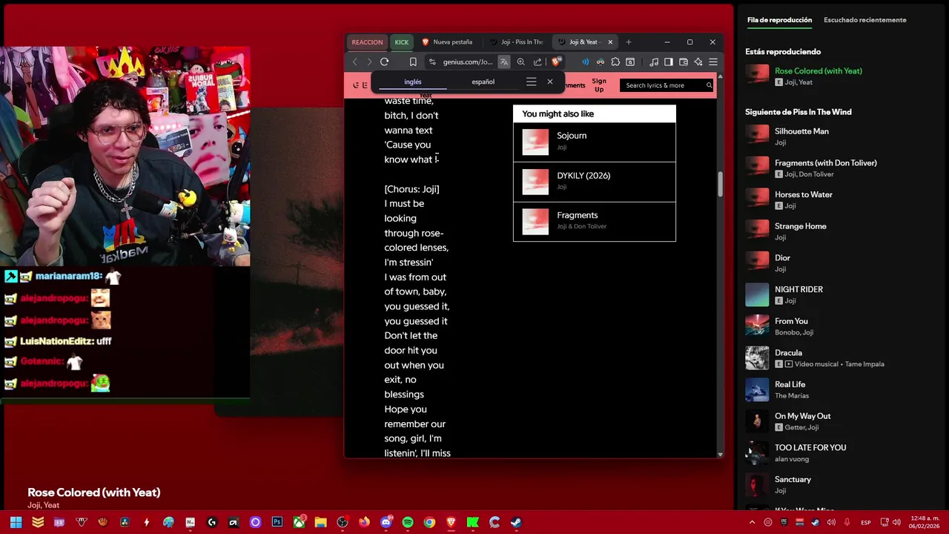949x534 pixels.
Task: Open translate popup options menu
Action: pos(531,82)
